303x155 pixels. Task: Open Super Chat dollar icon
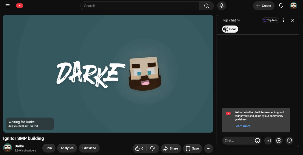point(268,141)
